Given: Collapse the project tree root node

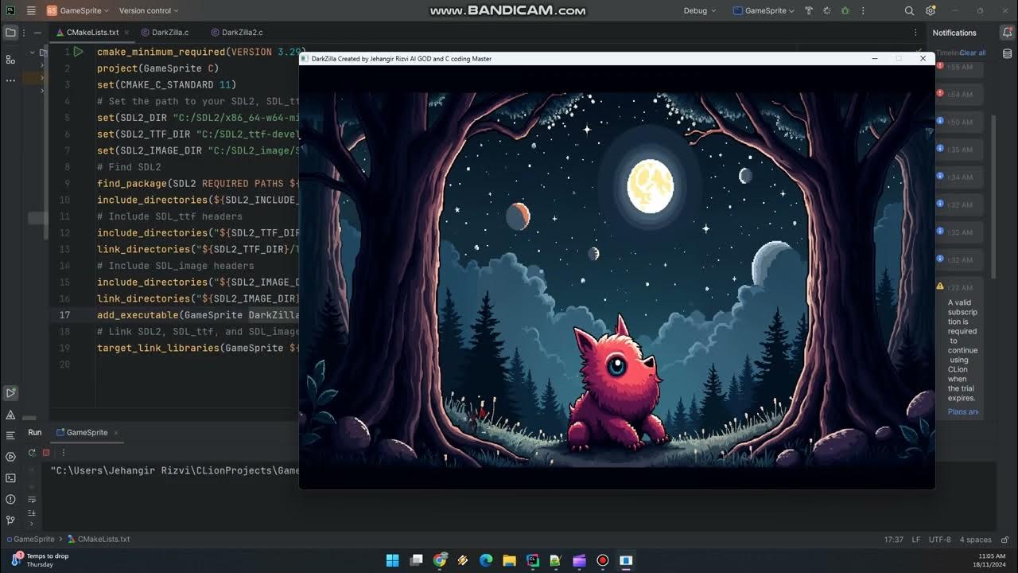Looking at the screenshot, I should (33, 53).
